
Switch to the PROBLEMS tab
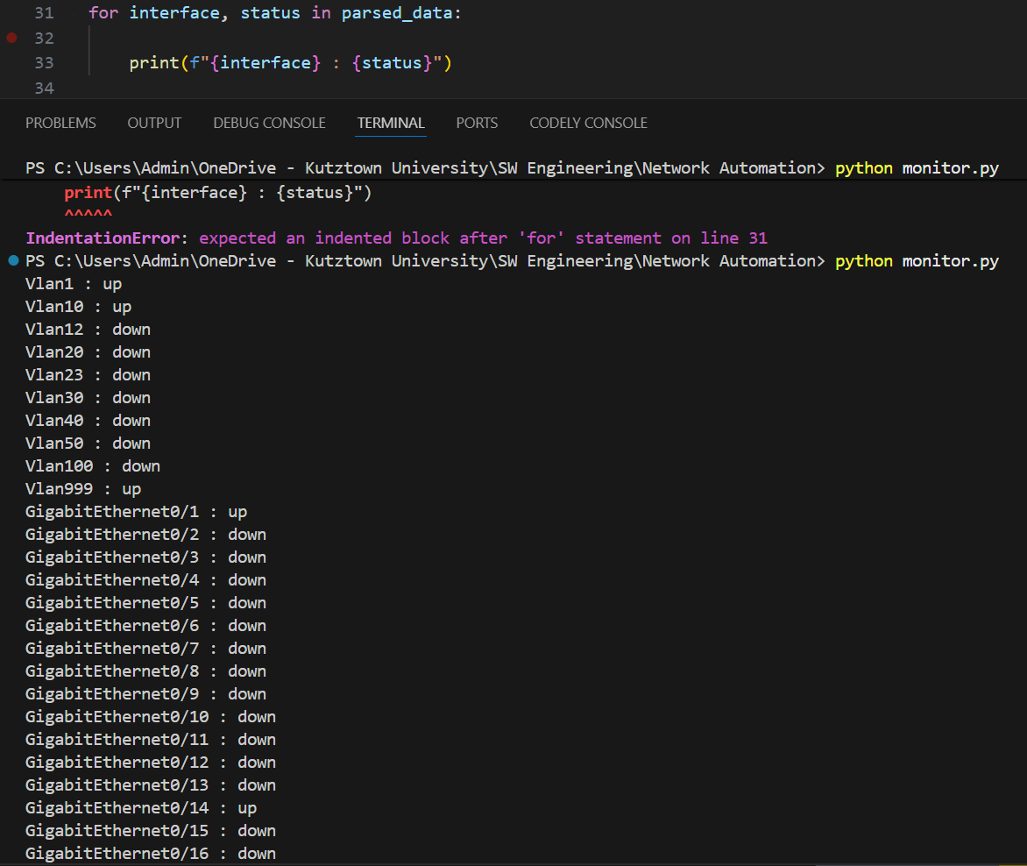60,123
